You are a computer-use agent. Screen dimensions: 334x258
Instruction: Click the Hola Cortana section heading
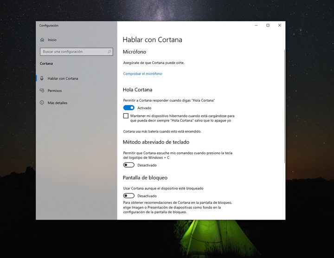137,90
